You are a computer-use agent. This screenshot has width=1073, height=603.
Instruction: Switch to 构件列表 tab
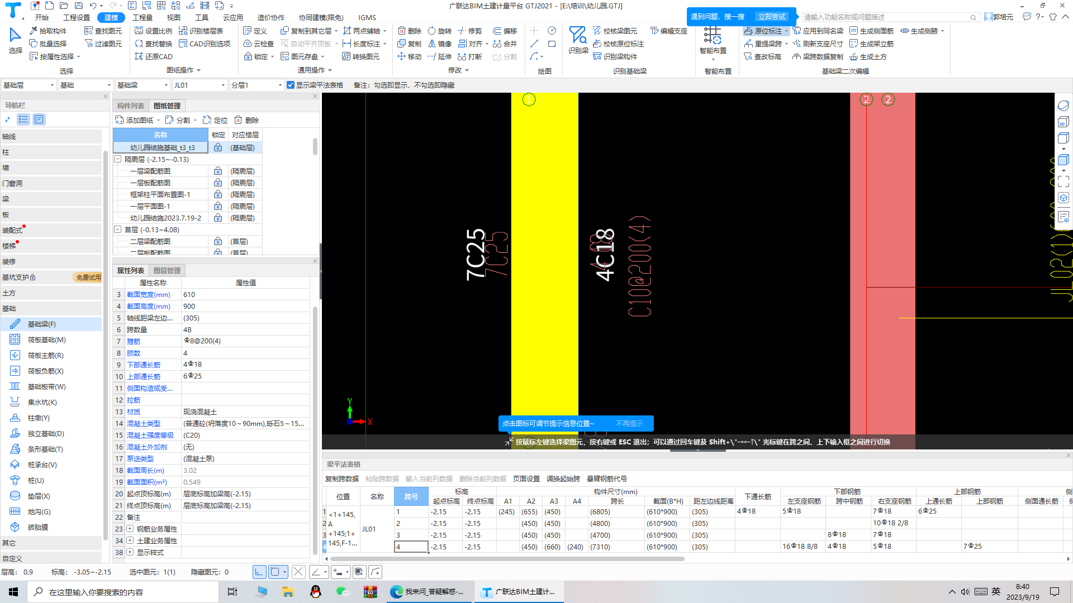pos(131,106)
